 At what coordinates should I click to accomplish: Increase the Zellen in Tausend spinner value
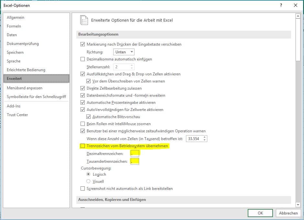205,137
